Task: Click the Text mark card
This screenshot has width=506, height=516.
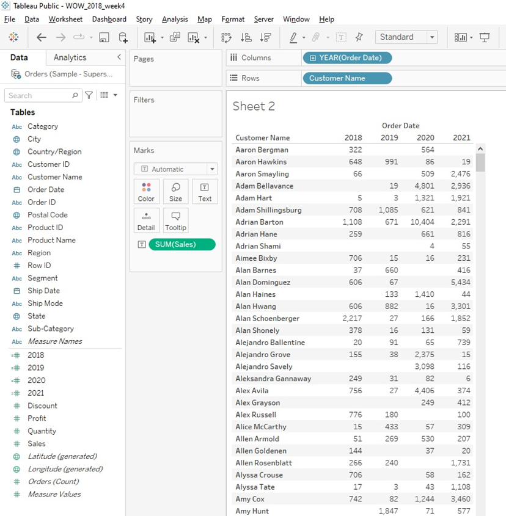Action: point(205,192)
